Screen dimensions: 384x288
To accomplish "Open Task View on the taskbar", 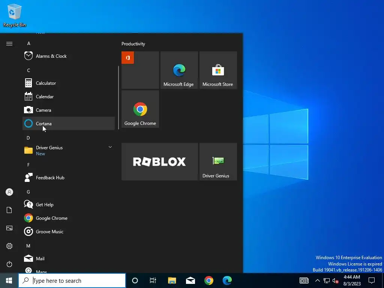I will [153, 280].
